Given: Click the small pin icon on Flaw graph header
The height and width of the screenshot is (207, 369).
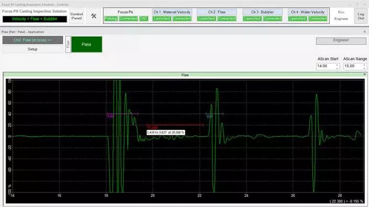Looking at the screenshot, I should [364, 74].
